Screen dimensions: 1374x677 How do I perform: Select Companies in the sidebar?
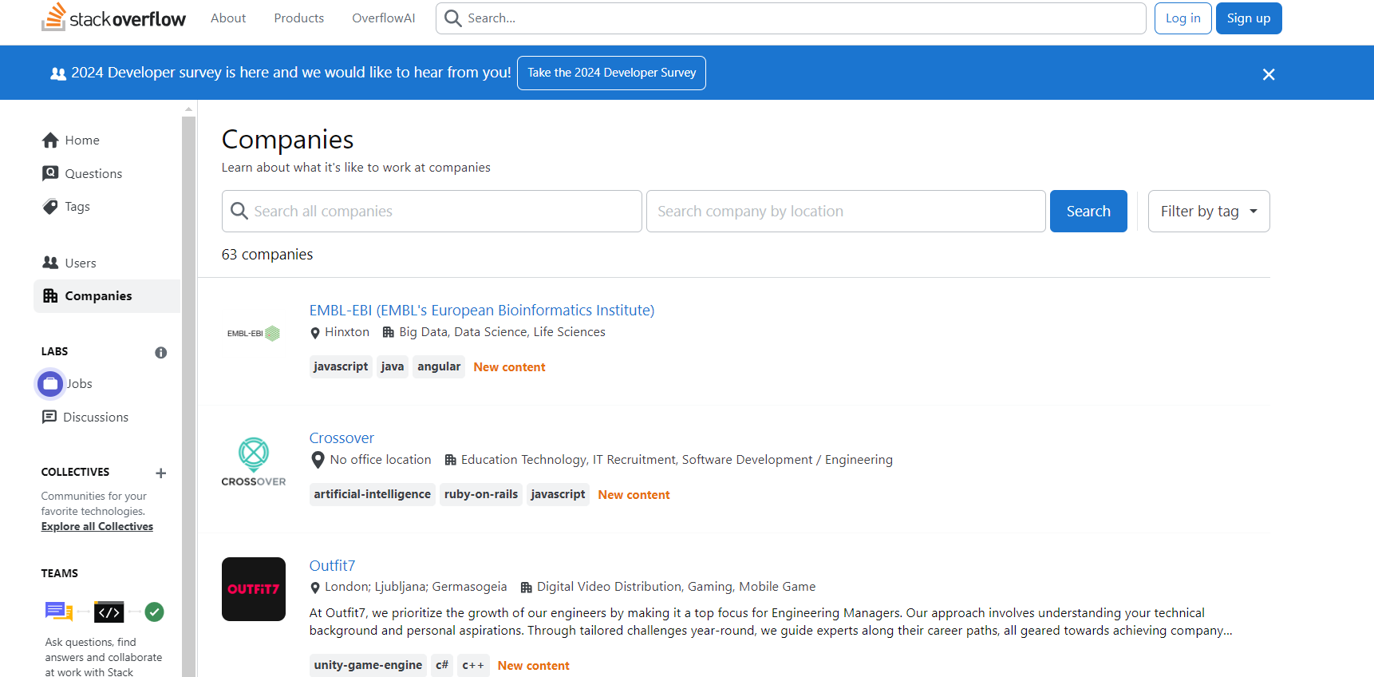[108, 295]
